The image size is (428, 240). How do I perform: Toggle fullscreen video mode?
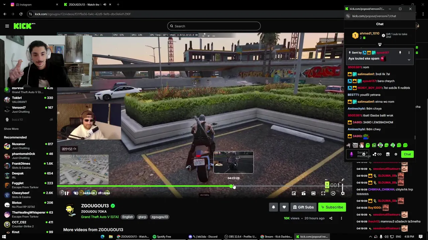(x=323, y=193)
